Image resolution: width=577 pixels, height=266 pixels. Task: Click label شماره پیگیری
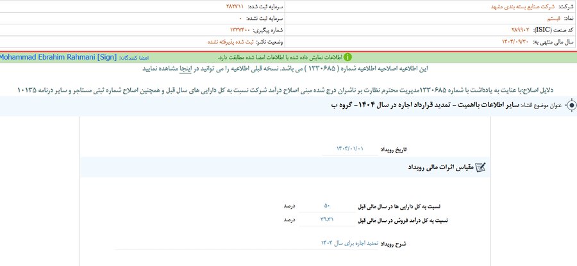tap(268, 30)
